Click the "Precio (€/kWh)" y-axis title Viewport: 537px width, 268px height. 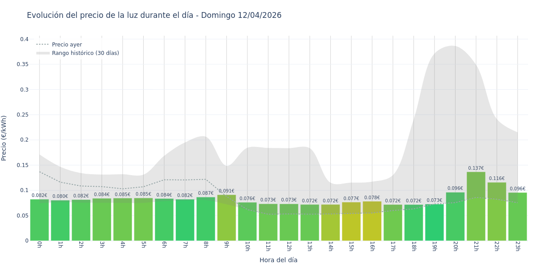(x=4, y=138)
